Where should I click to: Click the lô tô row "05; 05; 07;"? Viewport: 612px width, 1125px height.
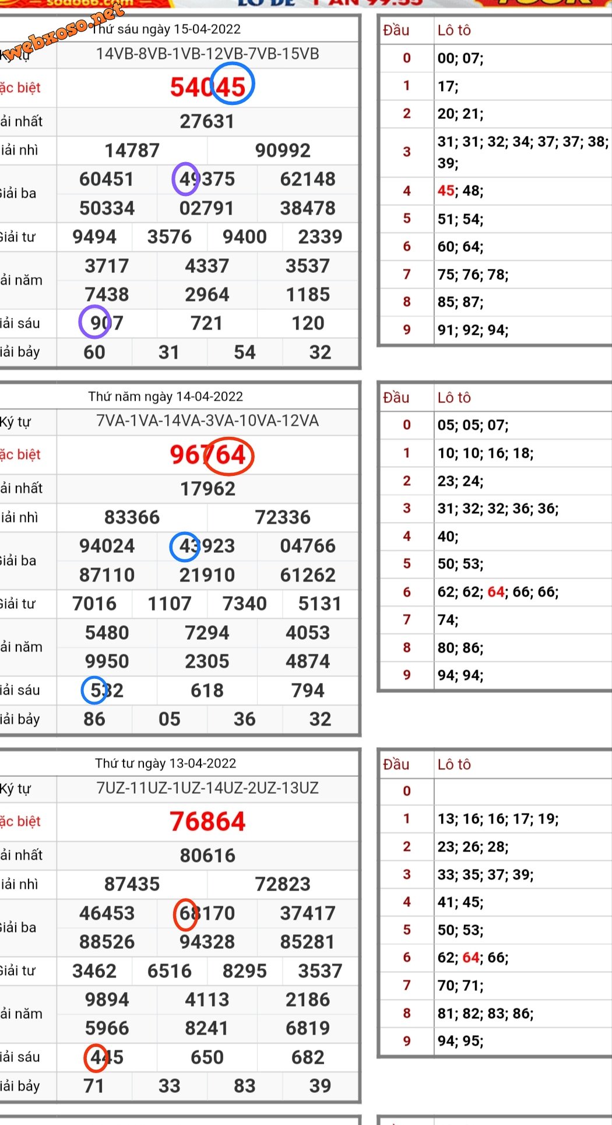pyautogui.click(x=473, y=425)
